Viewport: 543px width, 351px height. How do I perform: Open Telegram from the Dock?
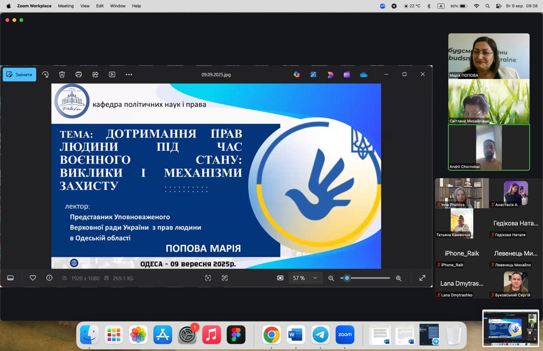coord(320,335)
